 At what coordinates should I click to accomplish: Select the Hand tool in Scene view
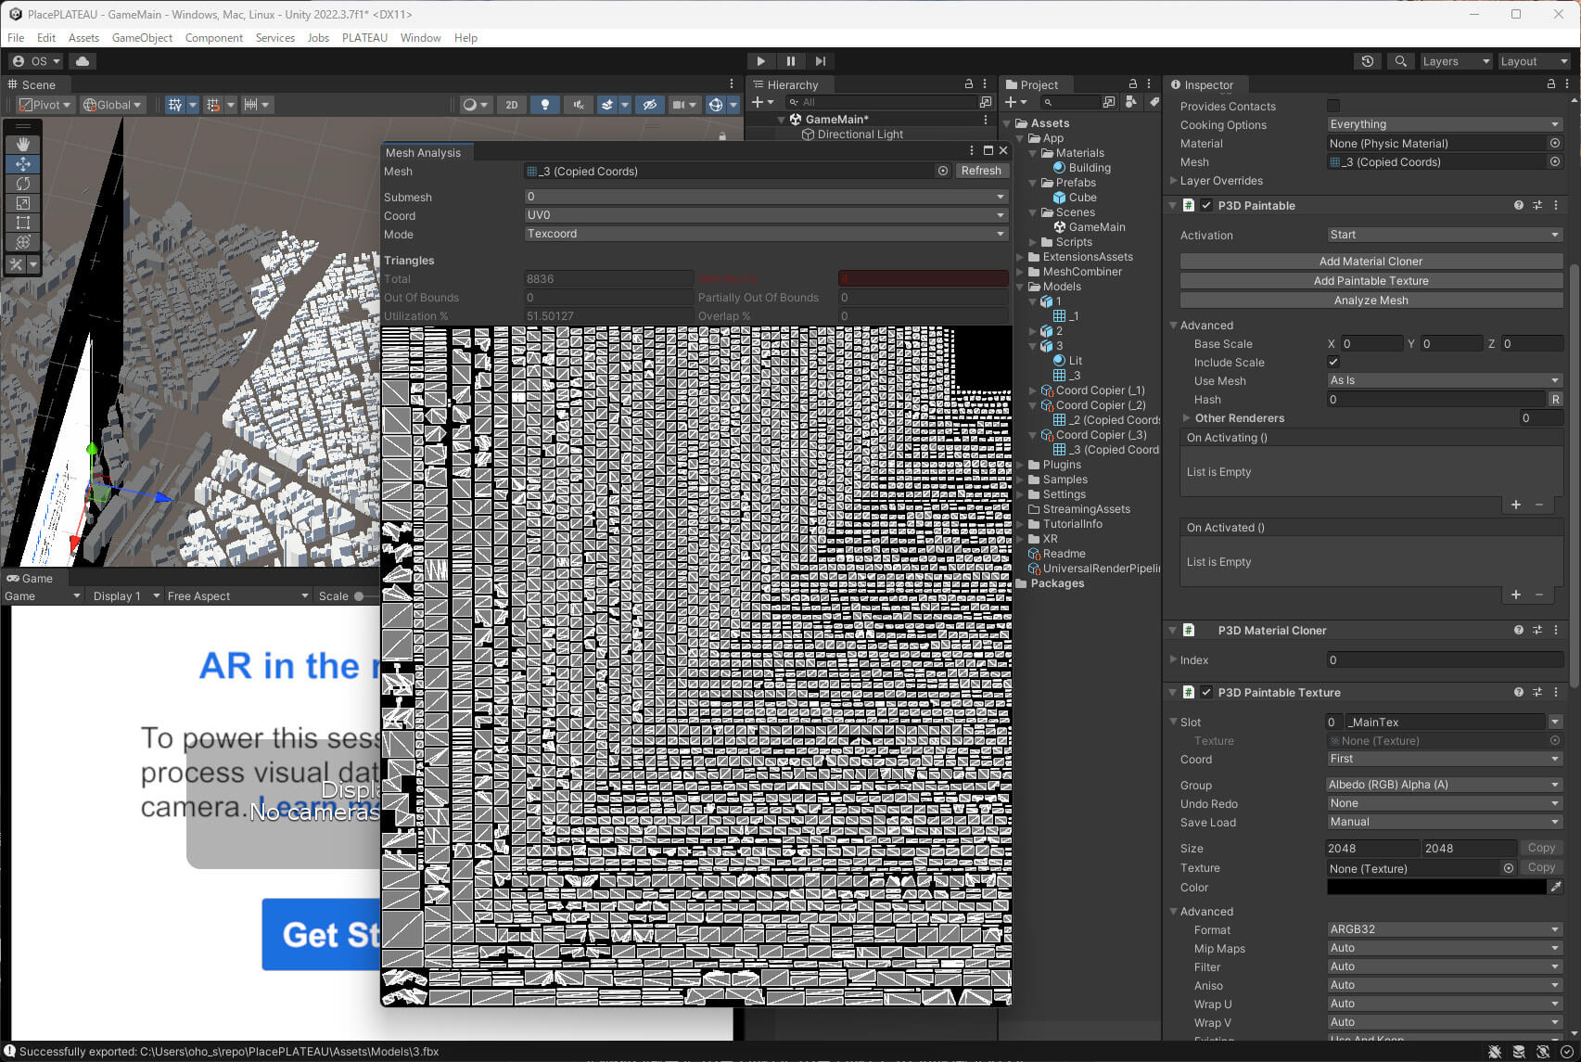click(23, 144)
